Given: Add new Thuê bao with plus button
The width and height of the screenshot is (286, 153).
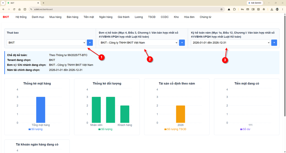Looking at the screenshot, I should pos(90,43).
